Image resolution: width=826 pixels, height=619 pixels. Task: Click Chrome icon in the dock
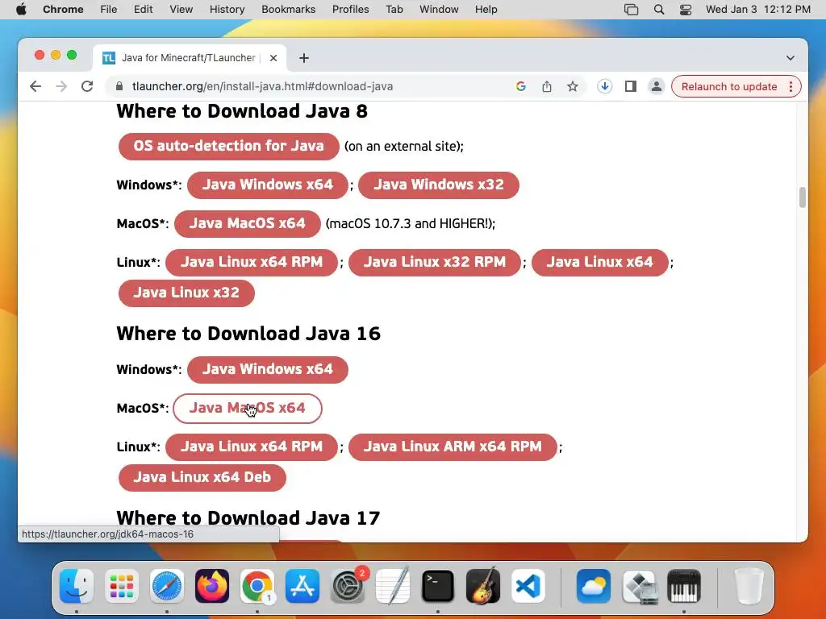click(x=257, y=586)
